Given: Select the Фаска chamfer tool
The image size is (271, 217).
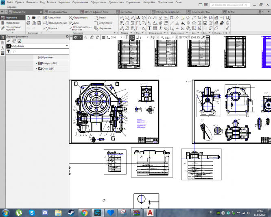Looking at the screenshot, I should (102, 18).
